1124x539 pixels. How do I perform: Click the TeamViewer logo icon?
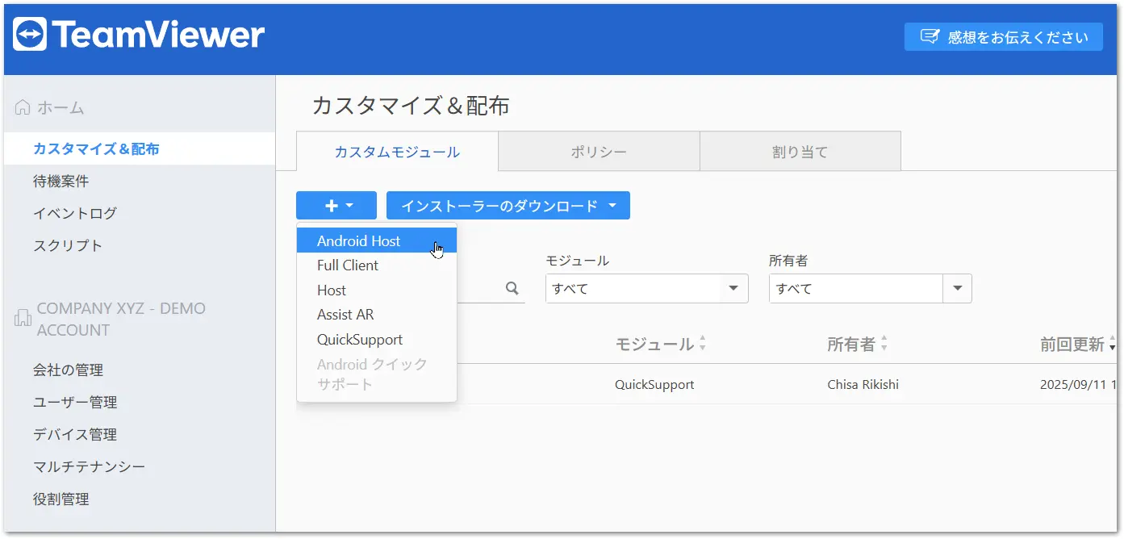coord(30,35)
